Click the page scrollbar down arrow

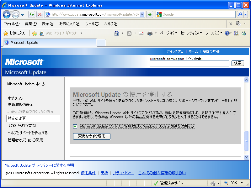(x=246, y=157)
